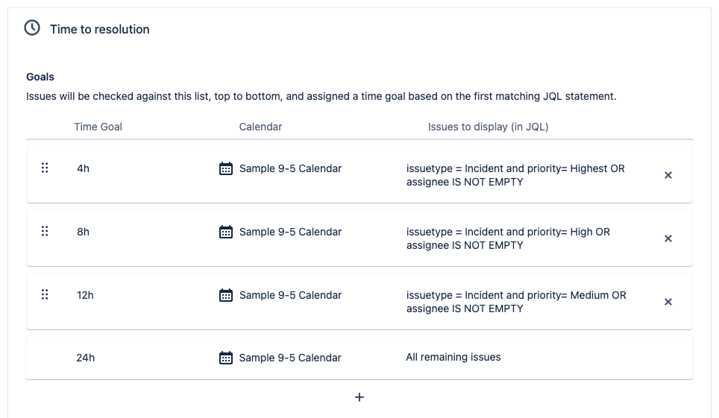Edit the 24h time goal value
The width and height of the screenshot is (719, 418).
(85, 358)
